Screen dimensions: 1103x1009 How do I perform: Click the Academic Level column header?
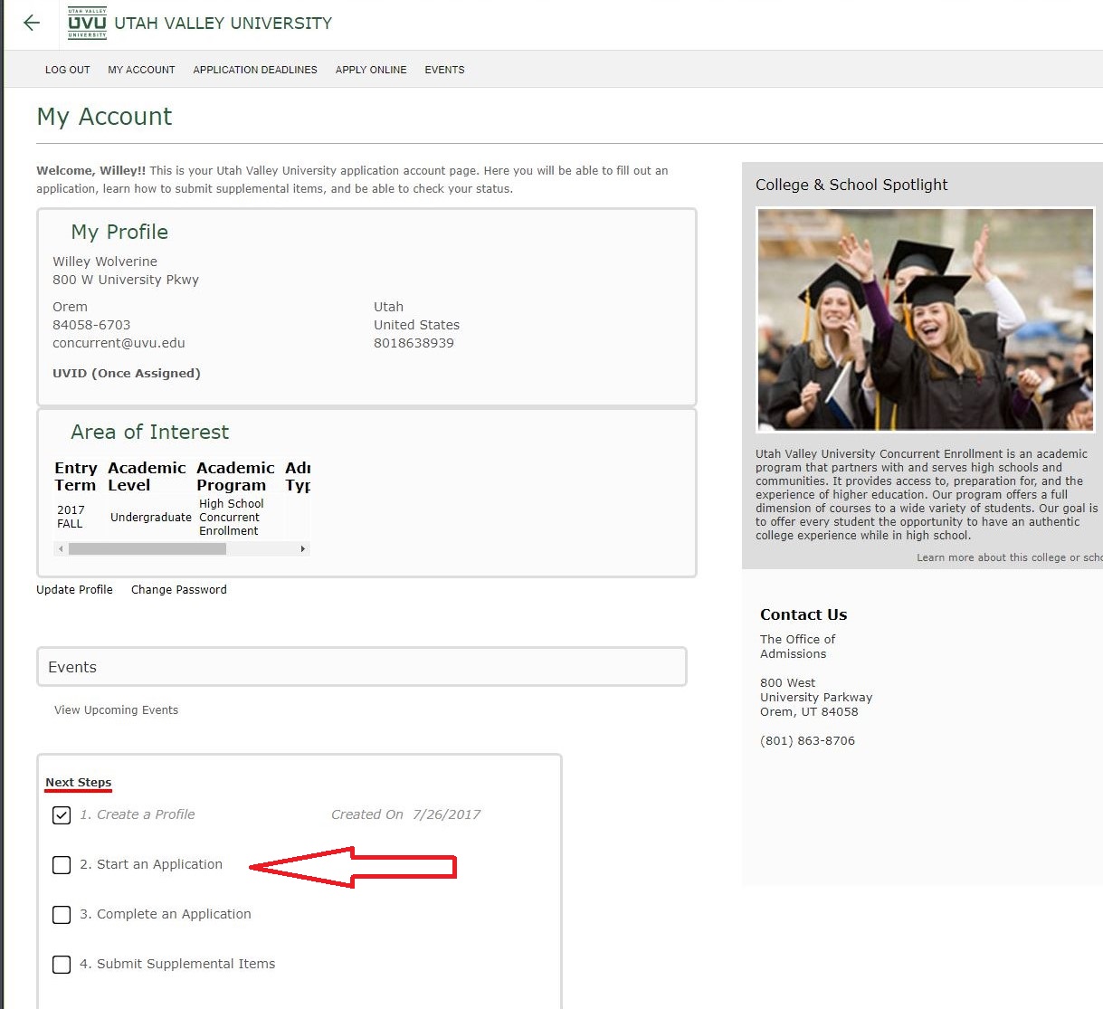147,476
